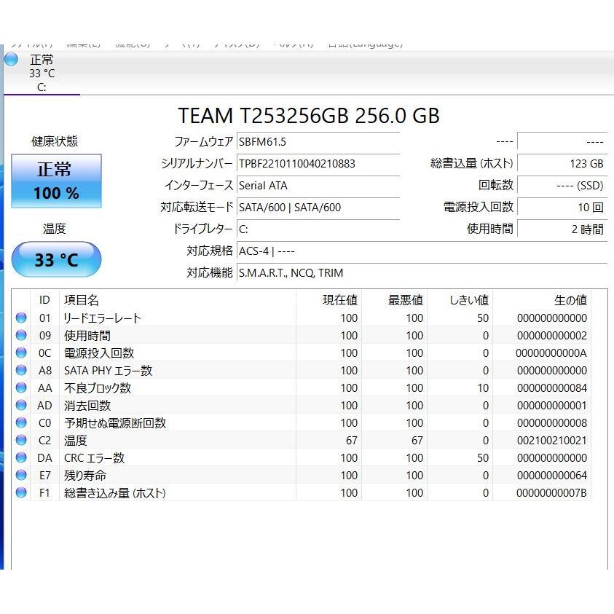Click the drive title TEAM T253256GB 256.0 GB

[309, 116]
